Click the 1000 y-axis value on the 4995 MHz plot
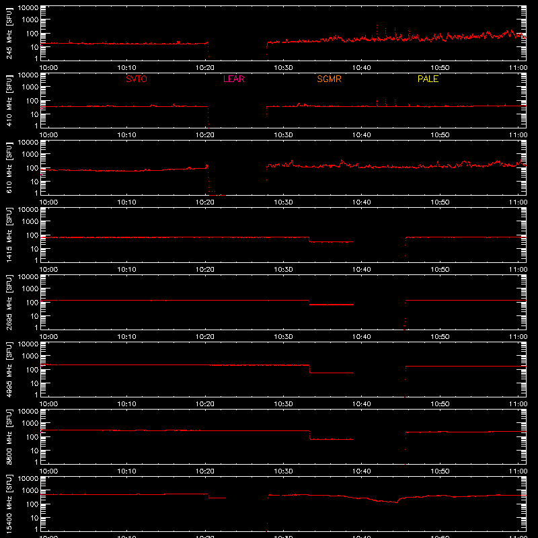The image size is (538, 538). [30, 356]
